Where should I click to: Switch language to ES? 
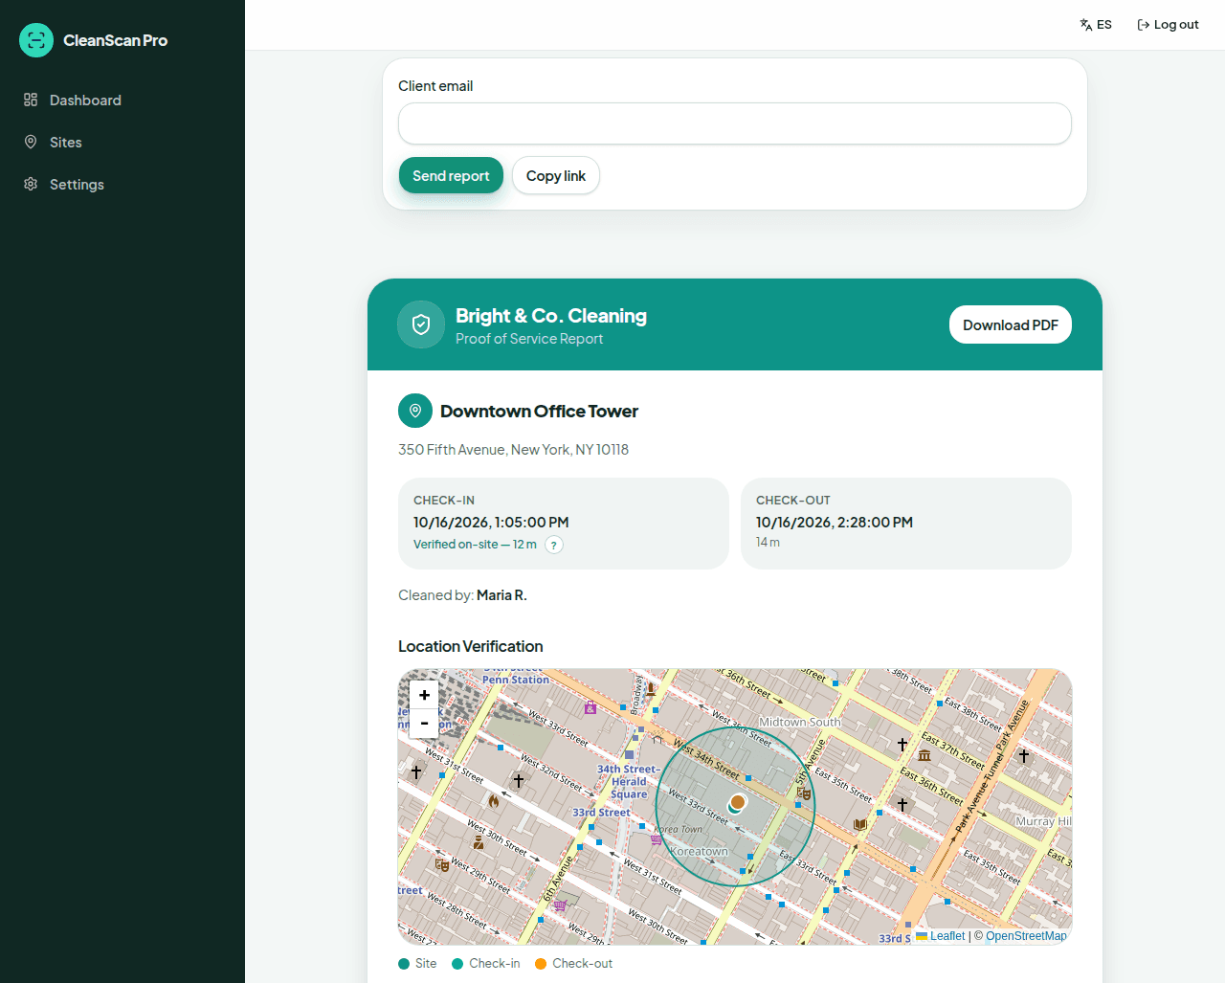1096,25
